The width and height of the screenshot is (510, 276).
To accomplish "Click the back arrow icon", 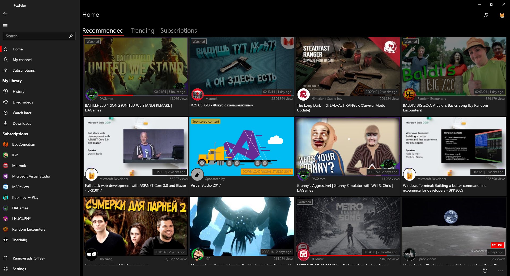I will pos(5,14).
